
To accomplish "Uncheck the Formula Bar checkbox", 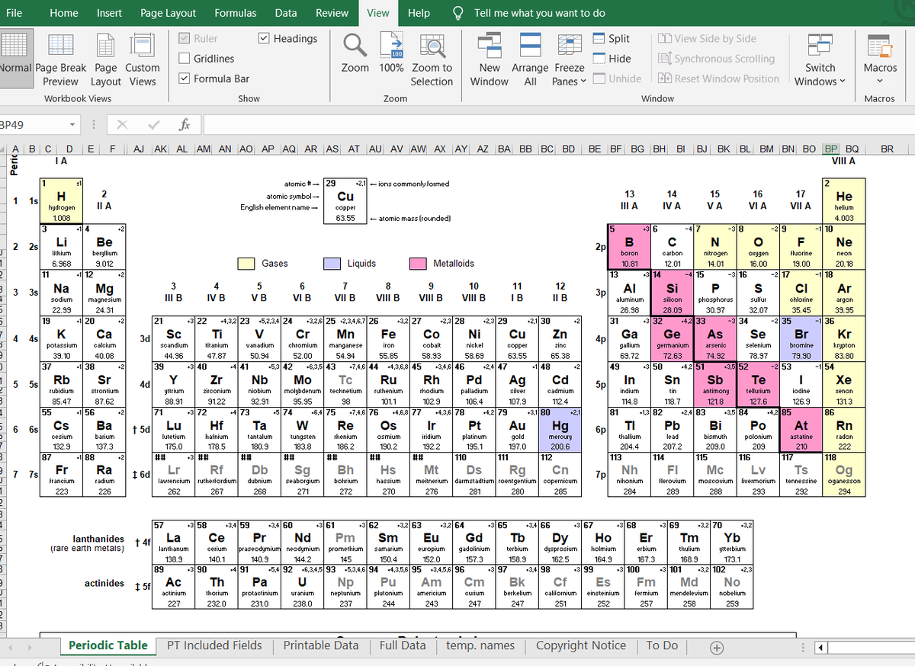I will click(185, 78).
